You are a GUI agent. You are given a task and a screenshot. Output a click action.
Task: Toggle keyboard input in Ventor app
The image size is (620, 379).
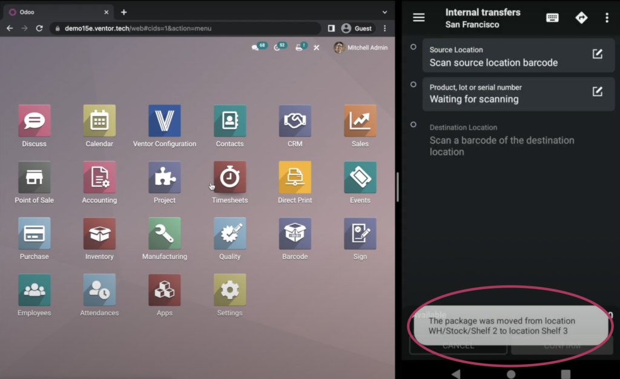point(552,18)
